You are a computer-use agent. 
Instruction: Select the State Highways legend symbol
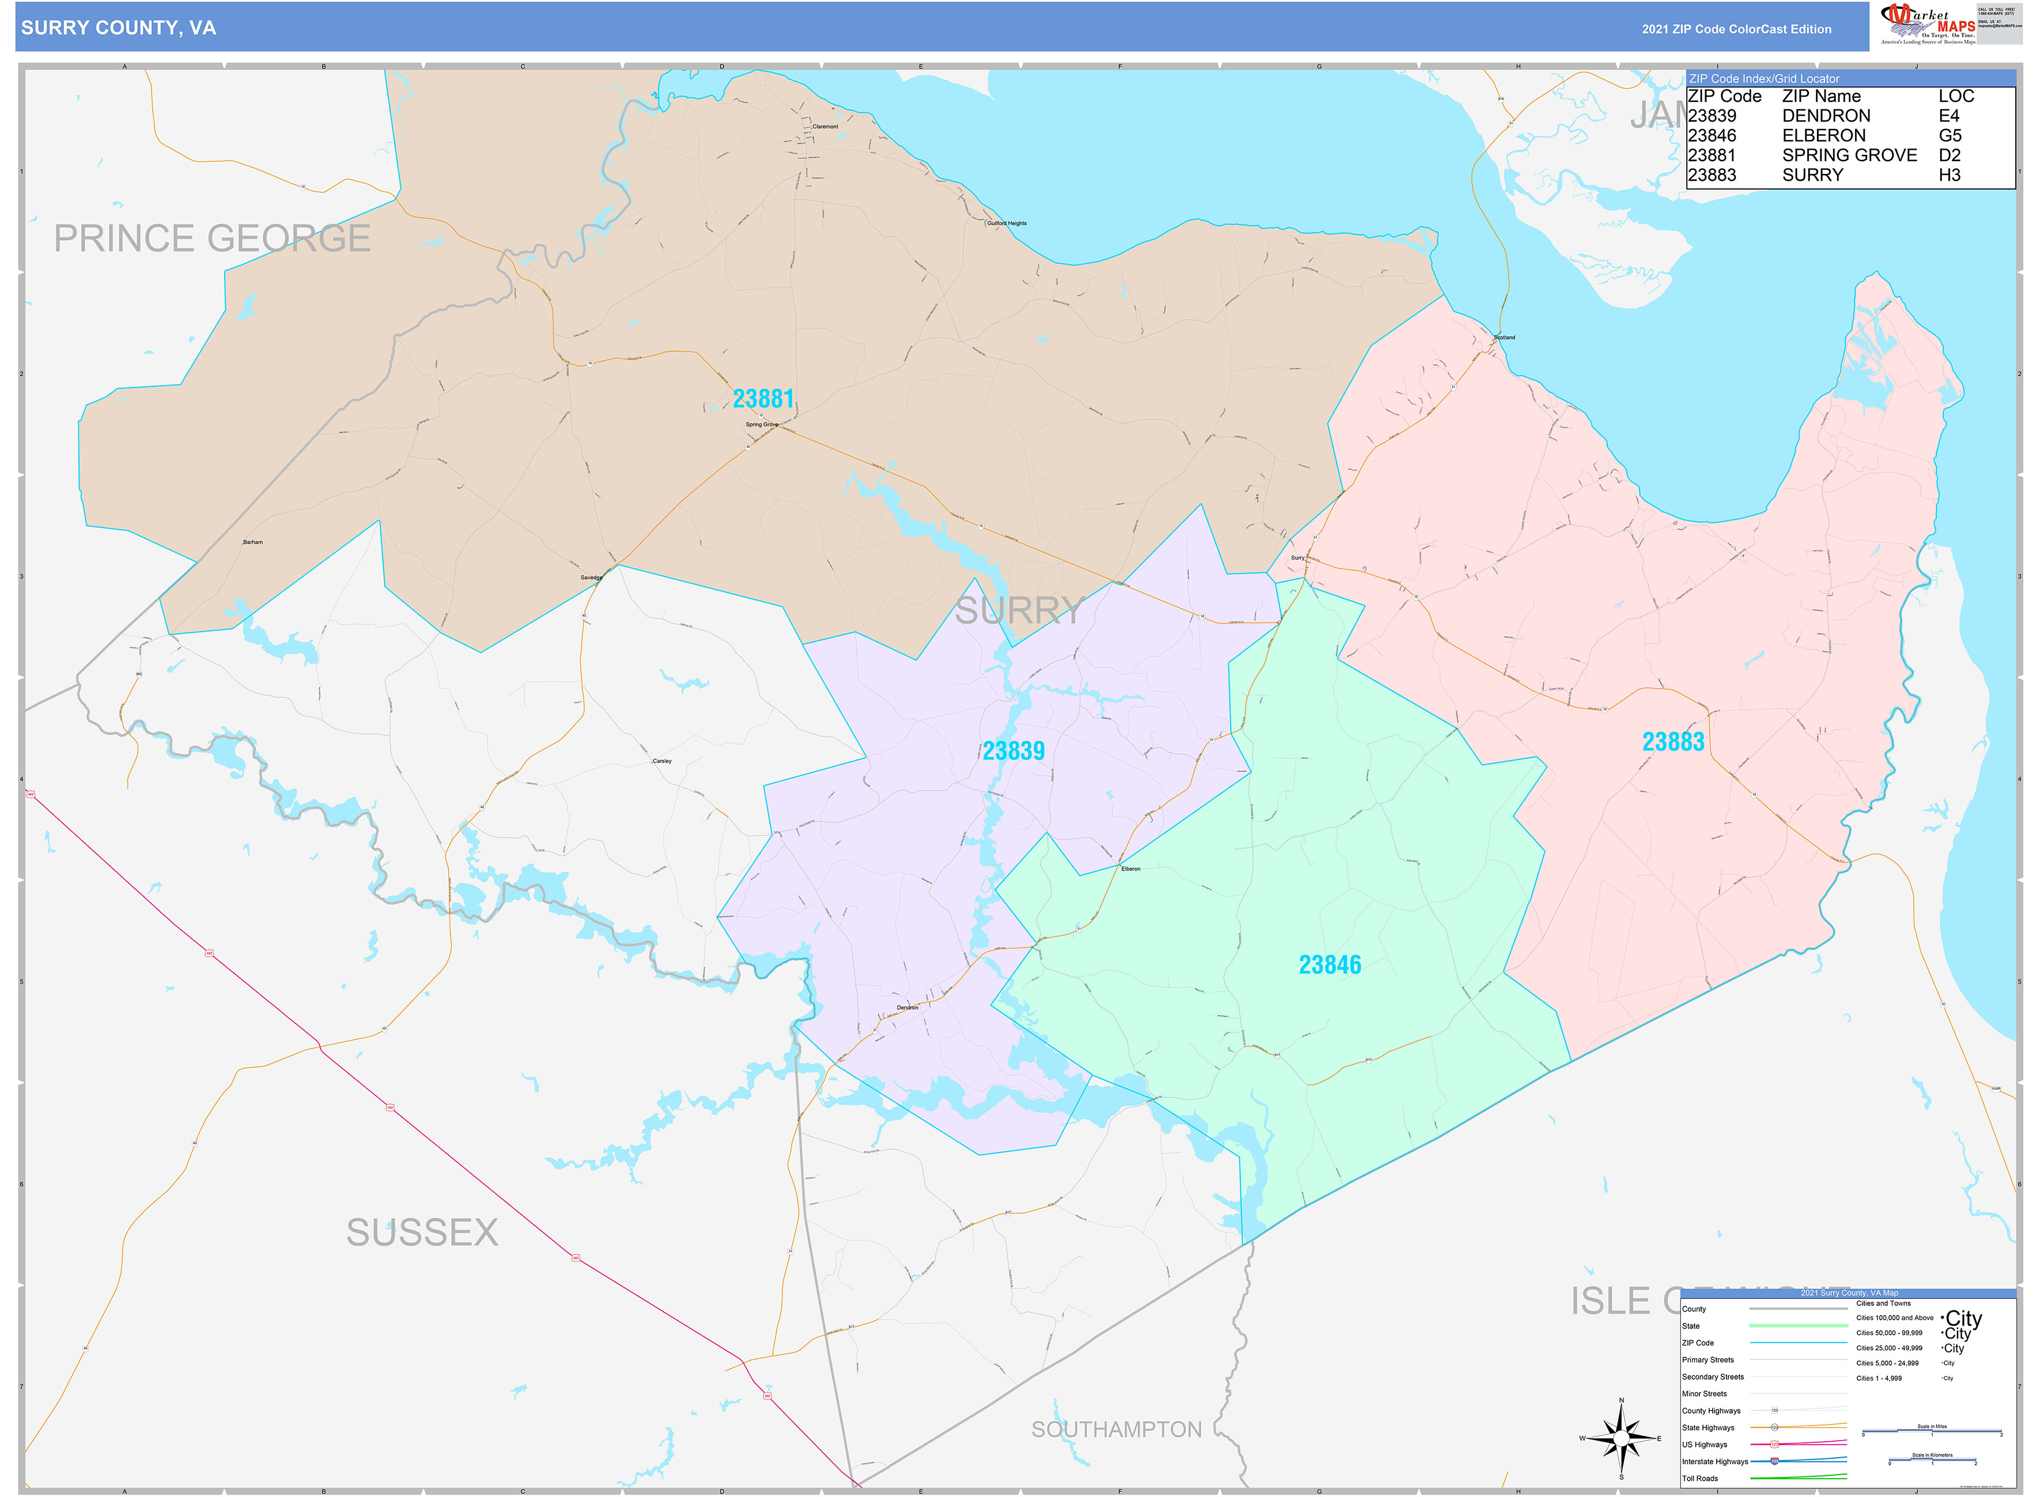tap(1774, 1427)
